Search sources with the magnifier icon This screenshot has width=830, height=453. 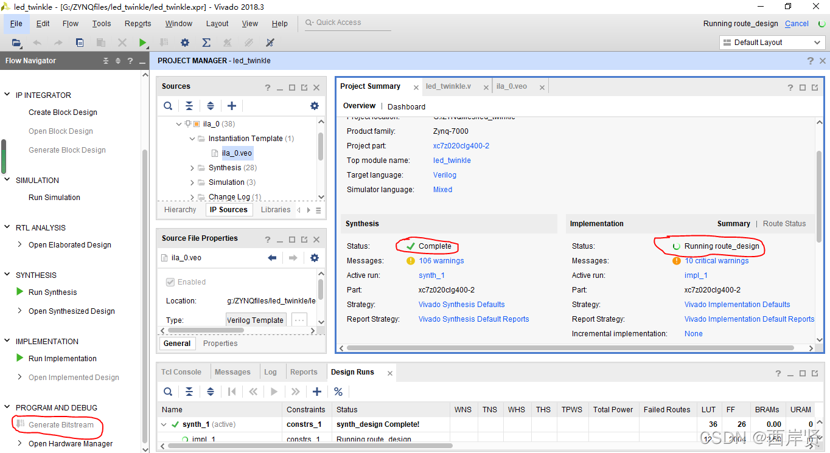(x=168, y=106)
